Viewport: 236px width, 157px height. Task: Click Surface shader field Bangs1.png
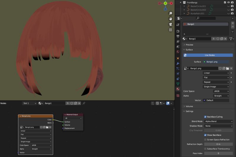tap(216, 62)
